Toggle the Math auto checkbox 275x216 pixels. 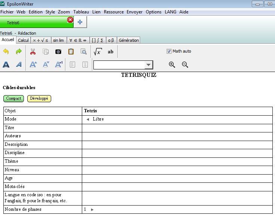[x=169, y=51]
